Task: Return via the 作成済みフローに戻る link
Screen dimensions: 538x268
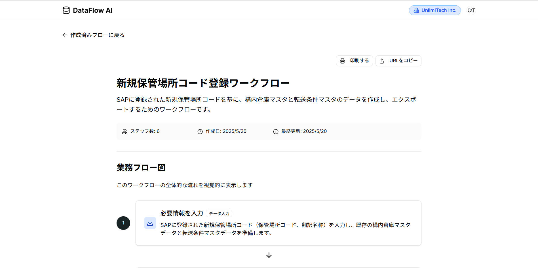Action: pos(97,35)
